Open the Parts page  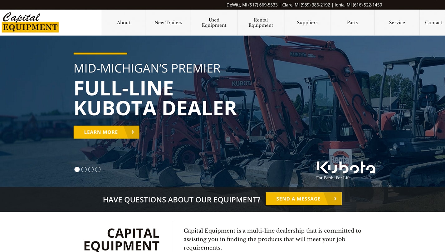pyautogui.click(x=352, y=23)
